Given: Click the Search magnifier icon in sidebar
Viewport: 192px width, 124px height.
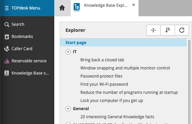Looking at the screenshot, I should [7, 24].
